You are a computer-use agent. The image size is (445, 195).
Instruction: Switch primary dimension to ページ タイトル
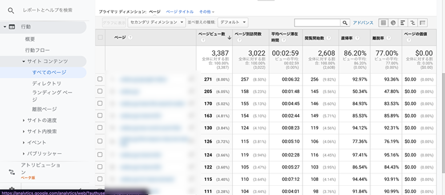(x=180, y=12)
